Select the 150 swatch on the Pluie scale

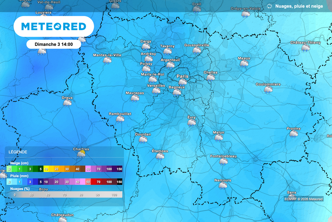[119, 182]
